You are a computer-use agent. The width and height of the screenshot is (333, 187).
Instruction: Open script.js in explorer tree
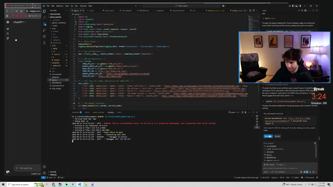tap(56, 60)
